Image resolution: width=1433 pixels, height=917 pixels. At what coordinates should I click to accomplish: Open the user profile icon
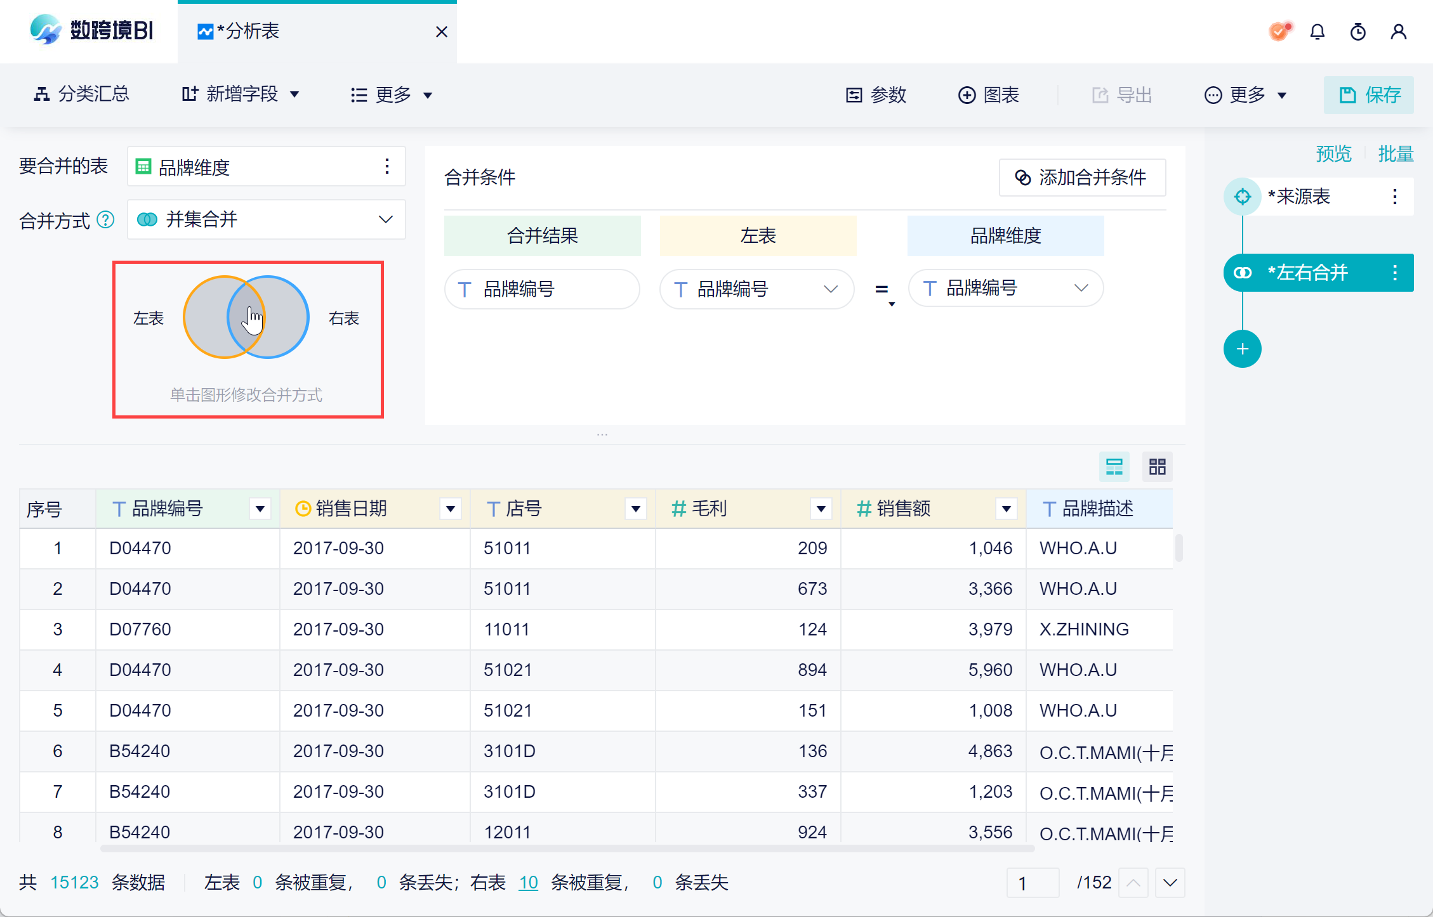tap(1398, 32)
